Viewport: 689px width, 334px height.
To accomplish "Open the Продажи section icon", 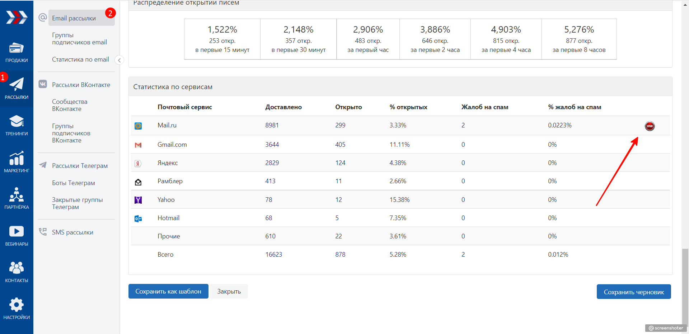I will coord(17,48).
